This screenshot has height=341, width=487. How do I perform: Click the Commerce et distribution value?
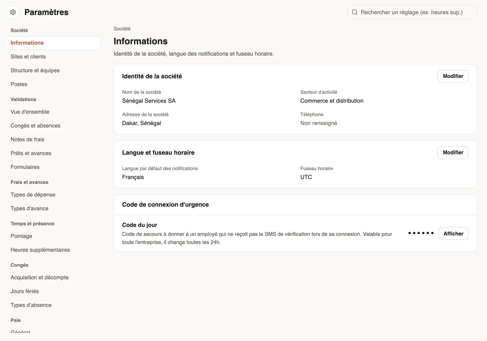(x=332, y=101)
